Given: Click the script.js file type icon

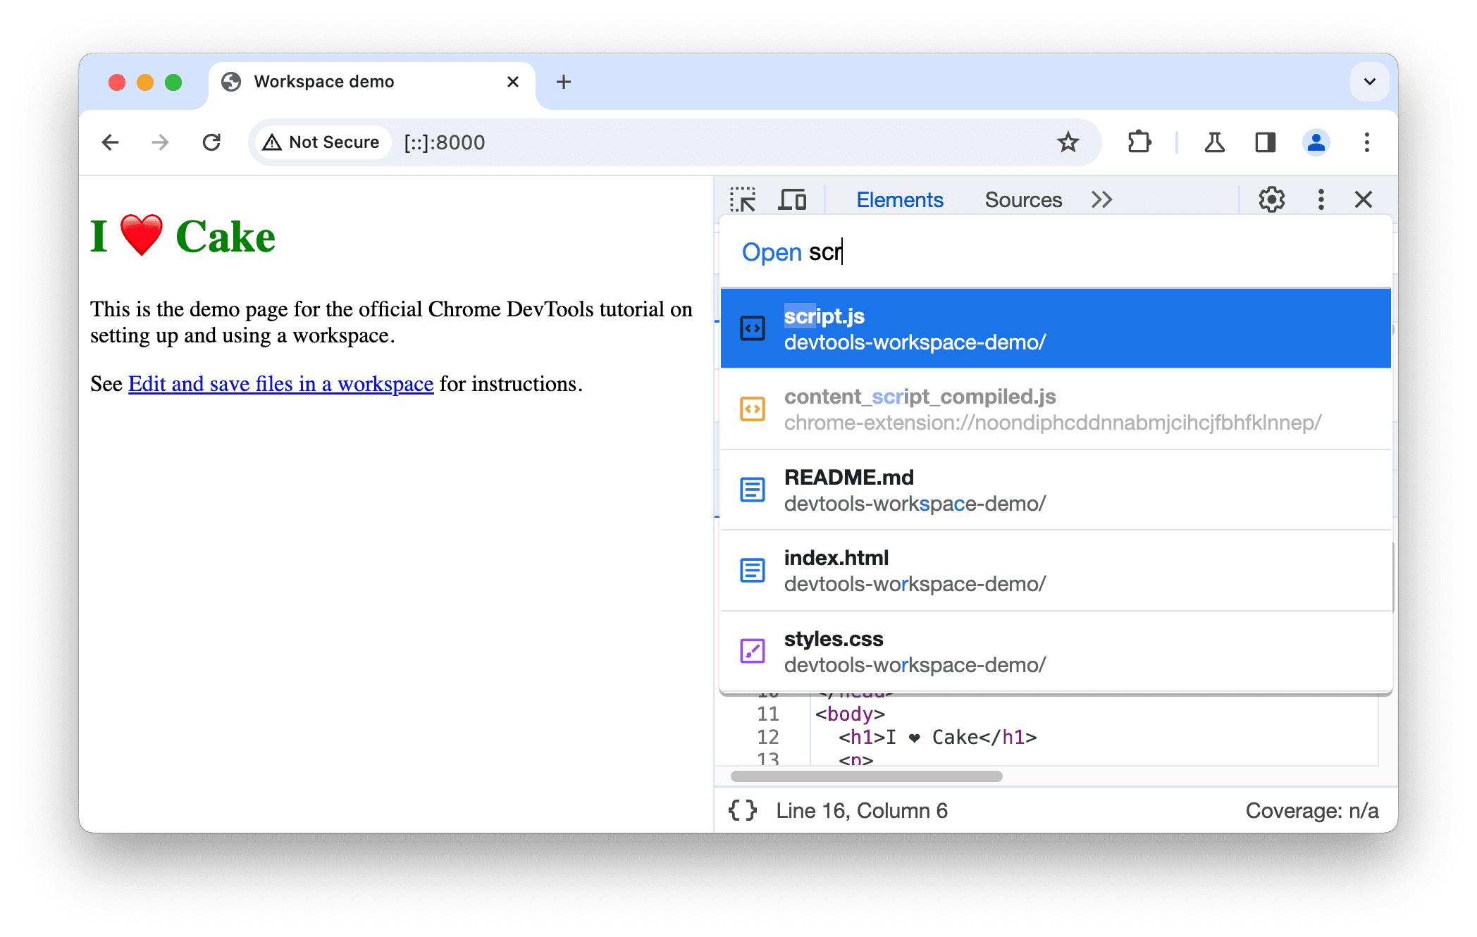Looking at the screenshot, I should point(751,328).
